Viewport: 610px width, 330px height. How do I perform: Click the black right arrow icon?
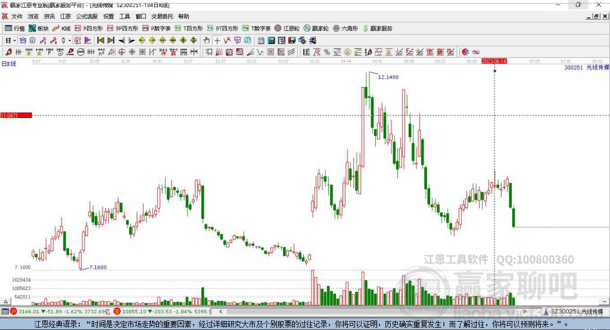pos(132,41)
